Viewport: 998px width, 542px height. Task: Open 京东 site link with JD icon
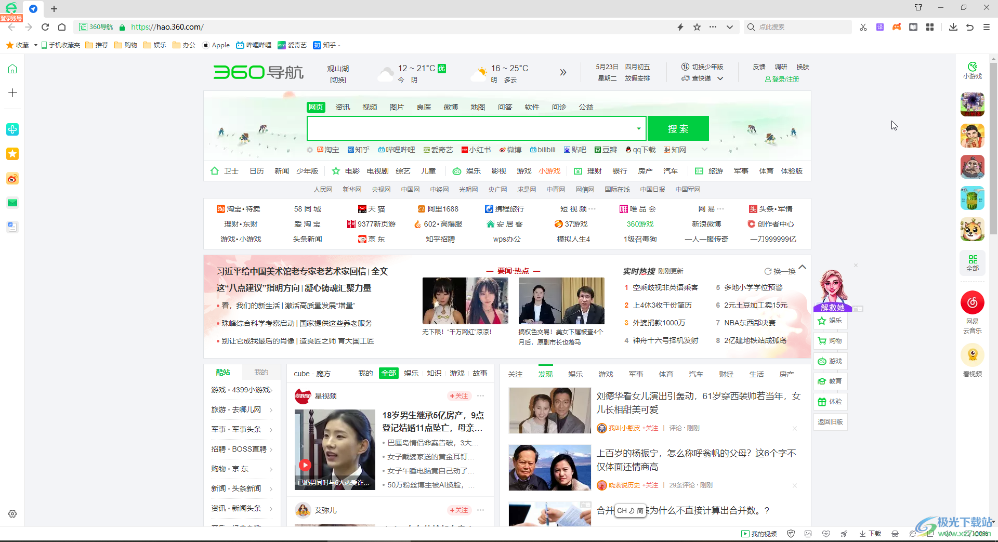pyautogui.click(x=371, y=239)
